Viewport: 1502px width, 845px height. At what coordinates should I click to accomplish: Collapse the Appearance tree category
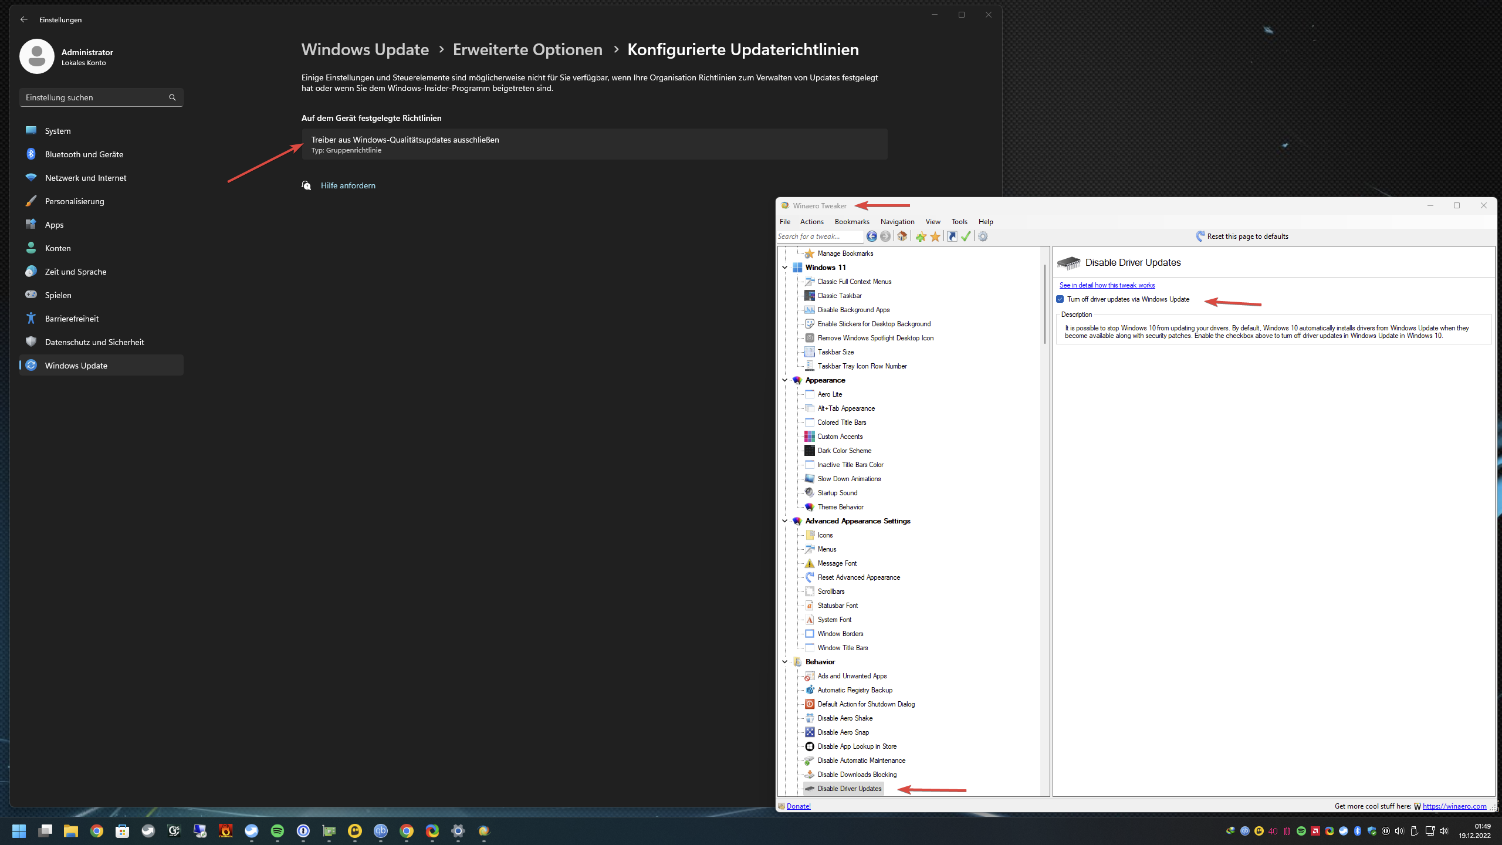tap(784, 380)
